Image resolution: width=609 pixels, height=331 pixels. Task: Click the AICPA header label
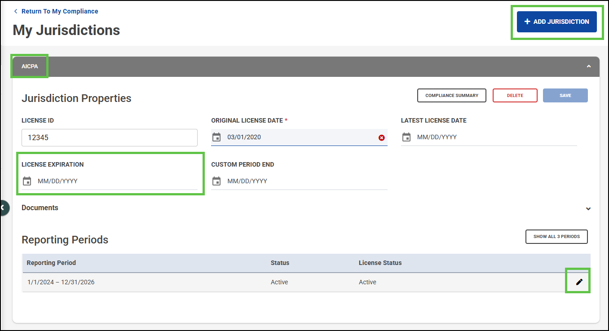(30, 66)
